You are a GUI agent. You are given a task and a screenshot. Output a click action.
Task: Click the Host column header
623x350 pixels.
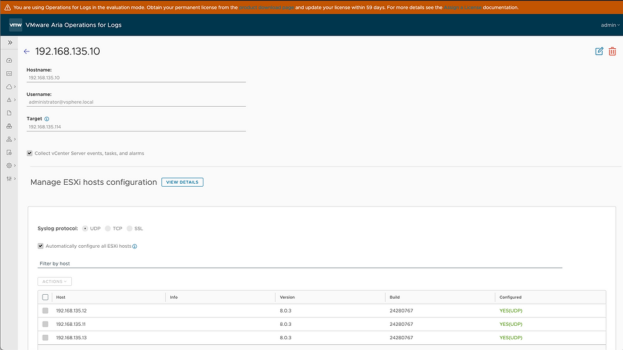(61, 297)
